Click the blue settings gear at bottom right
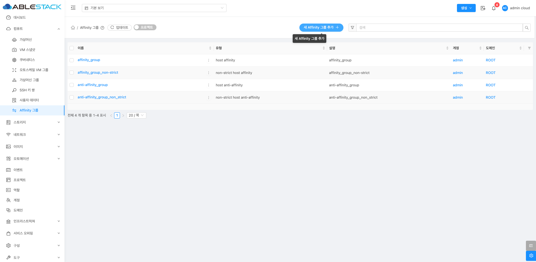The height and width of the screenshot is (262, 536). [x=531, y=256]
